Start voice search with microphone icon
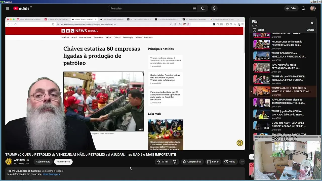Image resolution: width=322 pixels, height=181 pixels. (214, 8)
